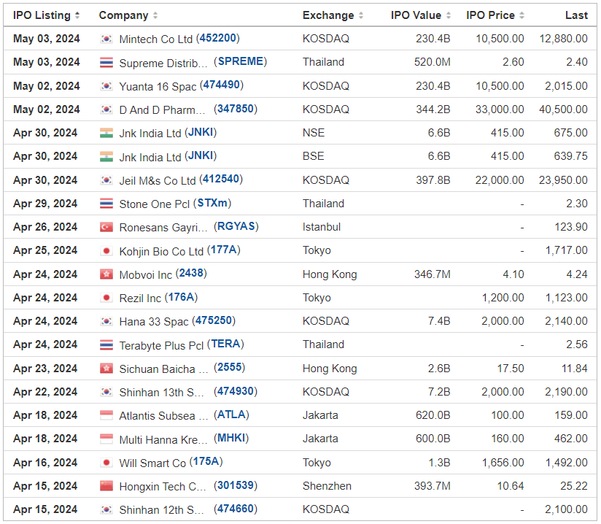This screenshot has width=601, height=524.
Task: Click Korea flag beside Yuanta 16 Spac
Action: pos(106,86)
